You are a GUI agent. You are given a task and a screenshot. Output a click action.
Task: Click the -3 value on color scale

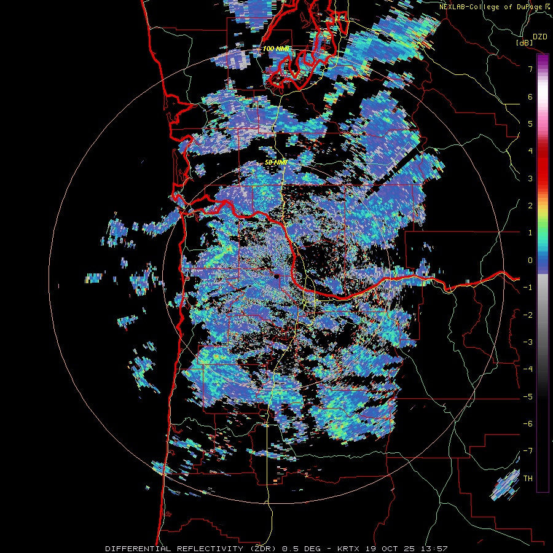pos(528,342)
